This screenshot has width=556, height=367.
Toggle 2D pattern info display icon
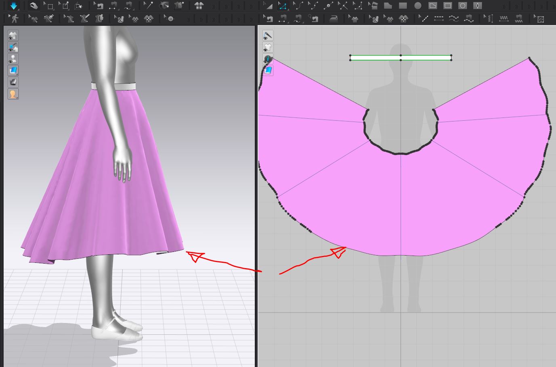coord(267,59)
